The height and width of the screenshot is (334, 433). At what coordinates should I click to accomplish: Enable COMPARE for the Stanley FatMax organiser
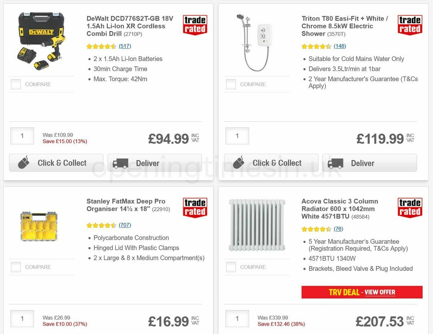(16, 267)
